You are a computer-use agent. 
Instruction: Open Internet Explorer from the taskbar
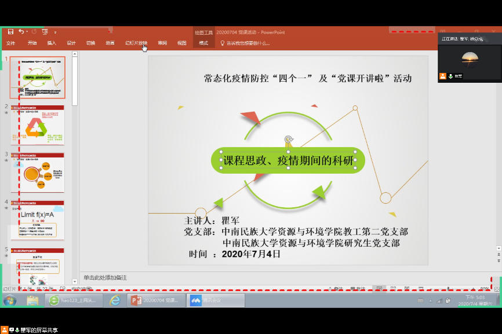click(x=115, y=300)
